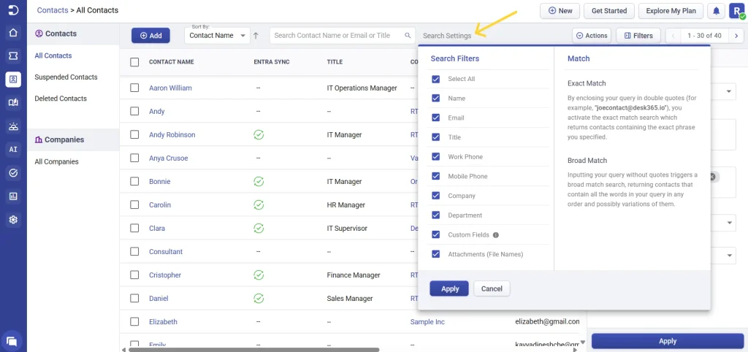Click Entra Sync check icon for Bonnie
Viewport: 748px width, 352px height.
coord(259,181)
